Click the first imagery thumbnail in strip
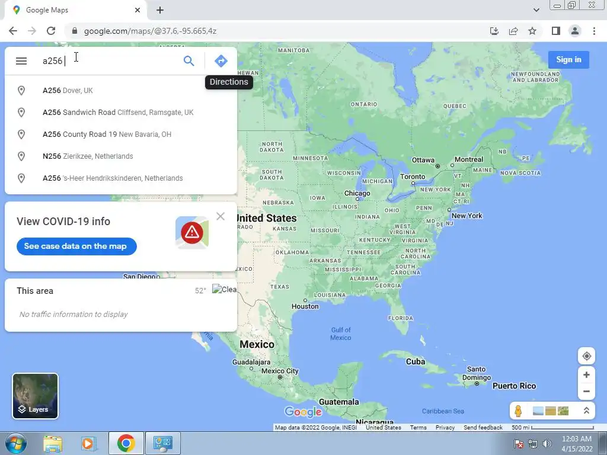 pyautogui.click(x=538, y=411)
